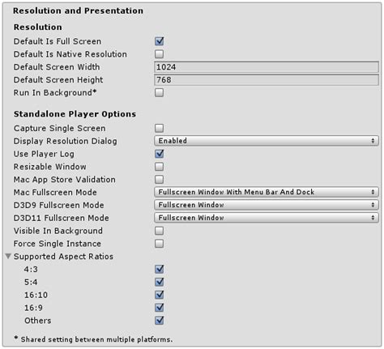Enable Visible In Background checkbox
The image size is (384, 349).
[159, 231]
